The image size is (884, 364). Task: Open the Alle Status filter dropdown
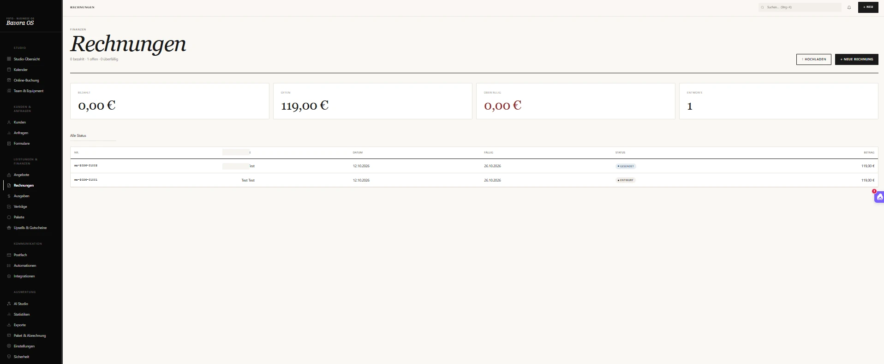point(93,136)
